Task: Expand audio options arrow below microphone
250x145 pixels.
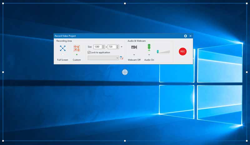Action: pos(149,55)
